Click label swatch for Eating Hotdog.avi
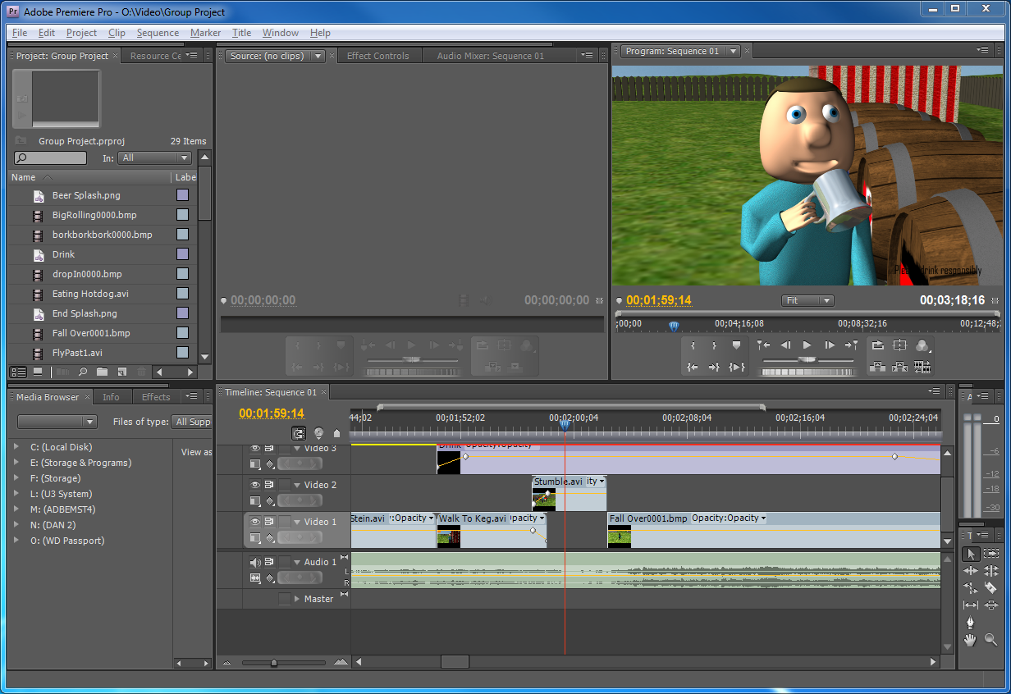 (182, 294)
